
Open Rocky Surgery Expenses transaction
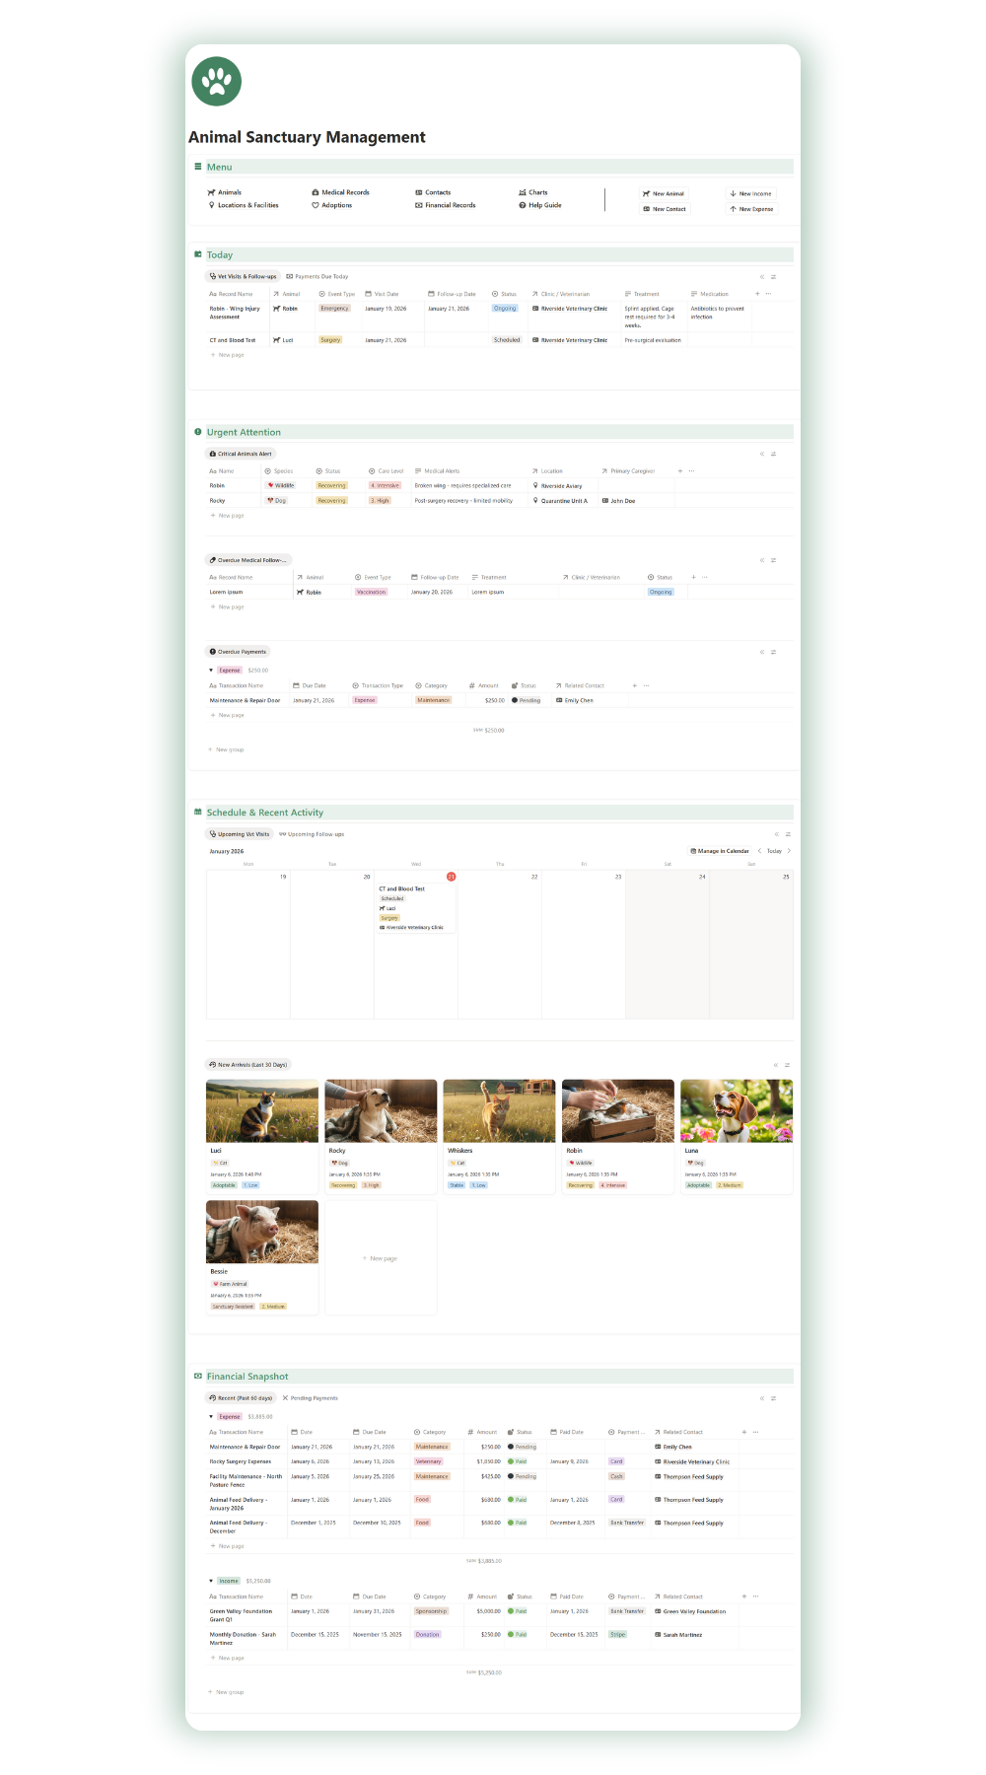tap(240, 1461)
